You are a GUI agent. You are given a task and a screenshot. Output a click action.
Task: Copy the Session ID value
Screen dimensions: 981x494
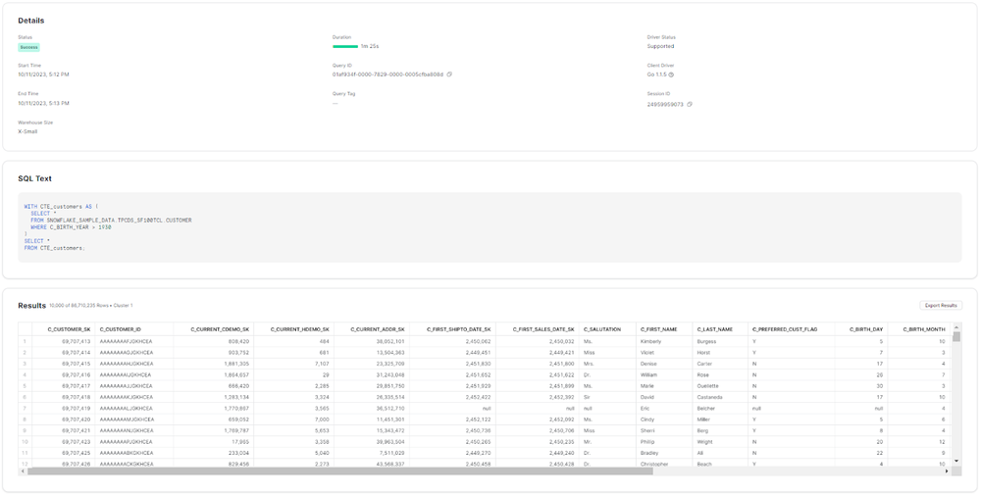(x=690, y=104)
